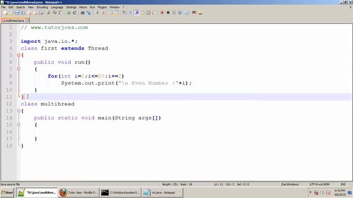Click the black Stop Recording icon
353x198 pixels.
168,13
